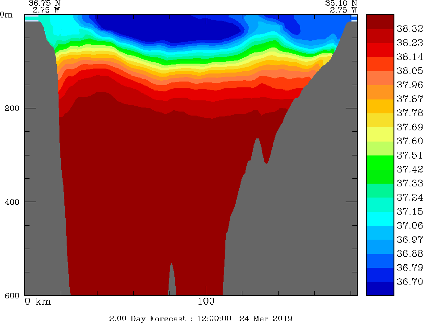Click the 38.14 colorbar value label

click(410, 57)
